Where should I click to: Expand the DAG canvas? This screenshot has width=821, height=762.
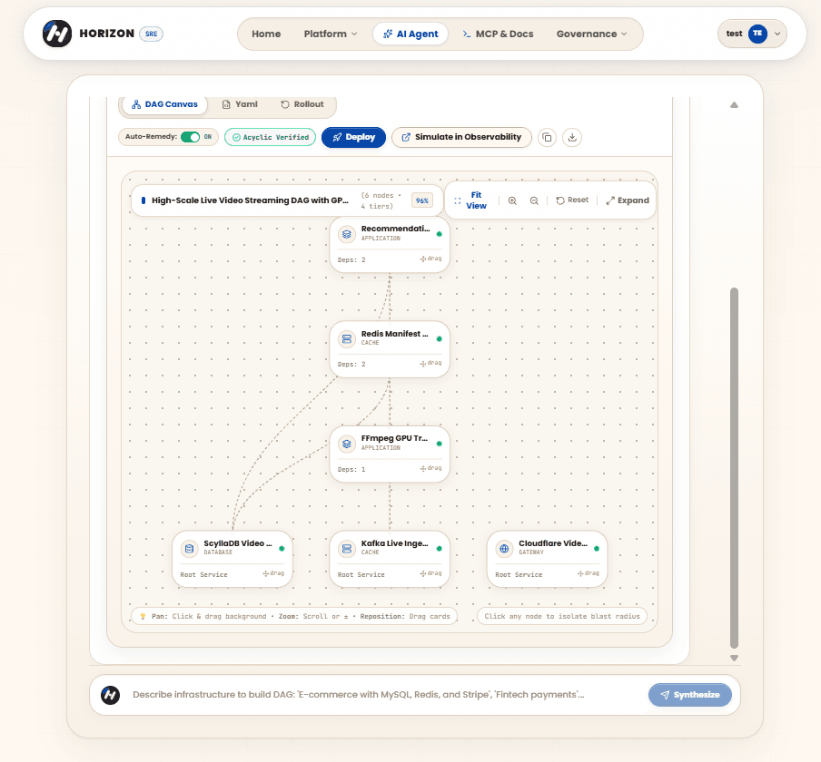pos(628,200)
